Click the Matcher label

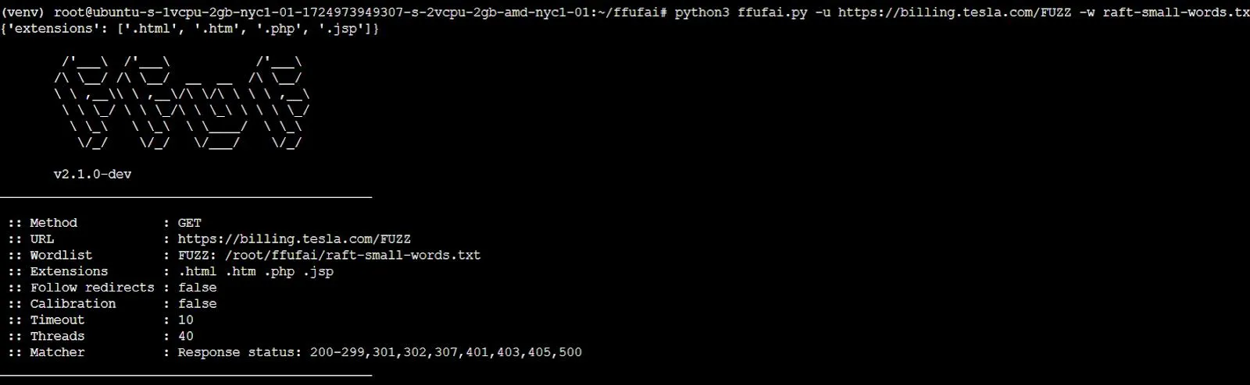tap(57, 352)
